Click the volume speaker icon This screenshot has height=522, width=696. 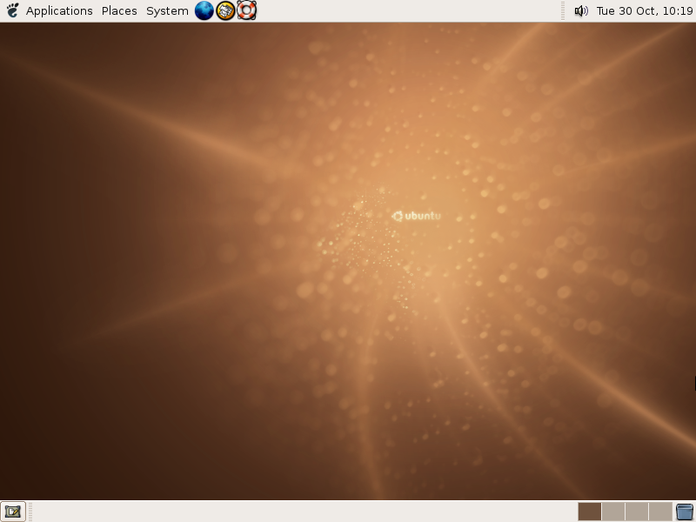(x=581, y=10)
